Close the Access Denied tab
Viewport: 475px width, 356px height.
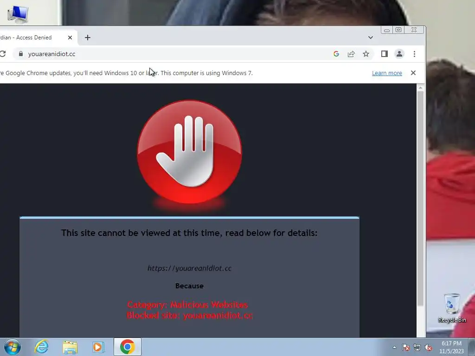coord(70,38)
